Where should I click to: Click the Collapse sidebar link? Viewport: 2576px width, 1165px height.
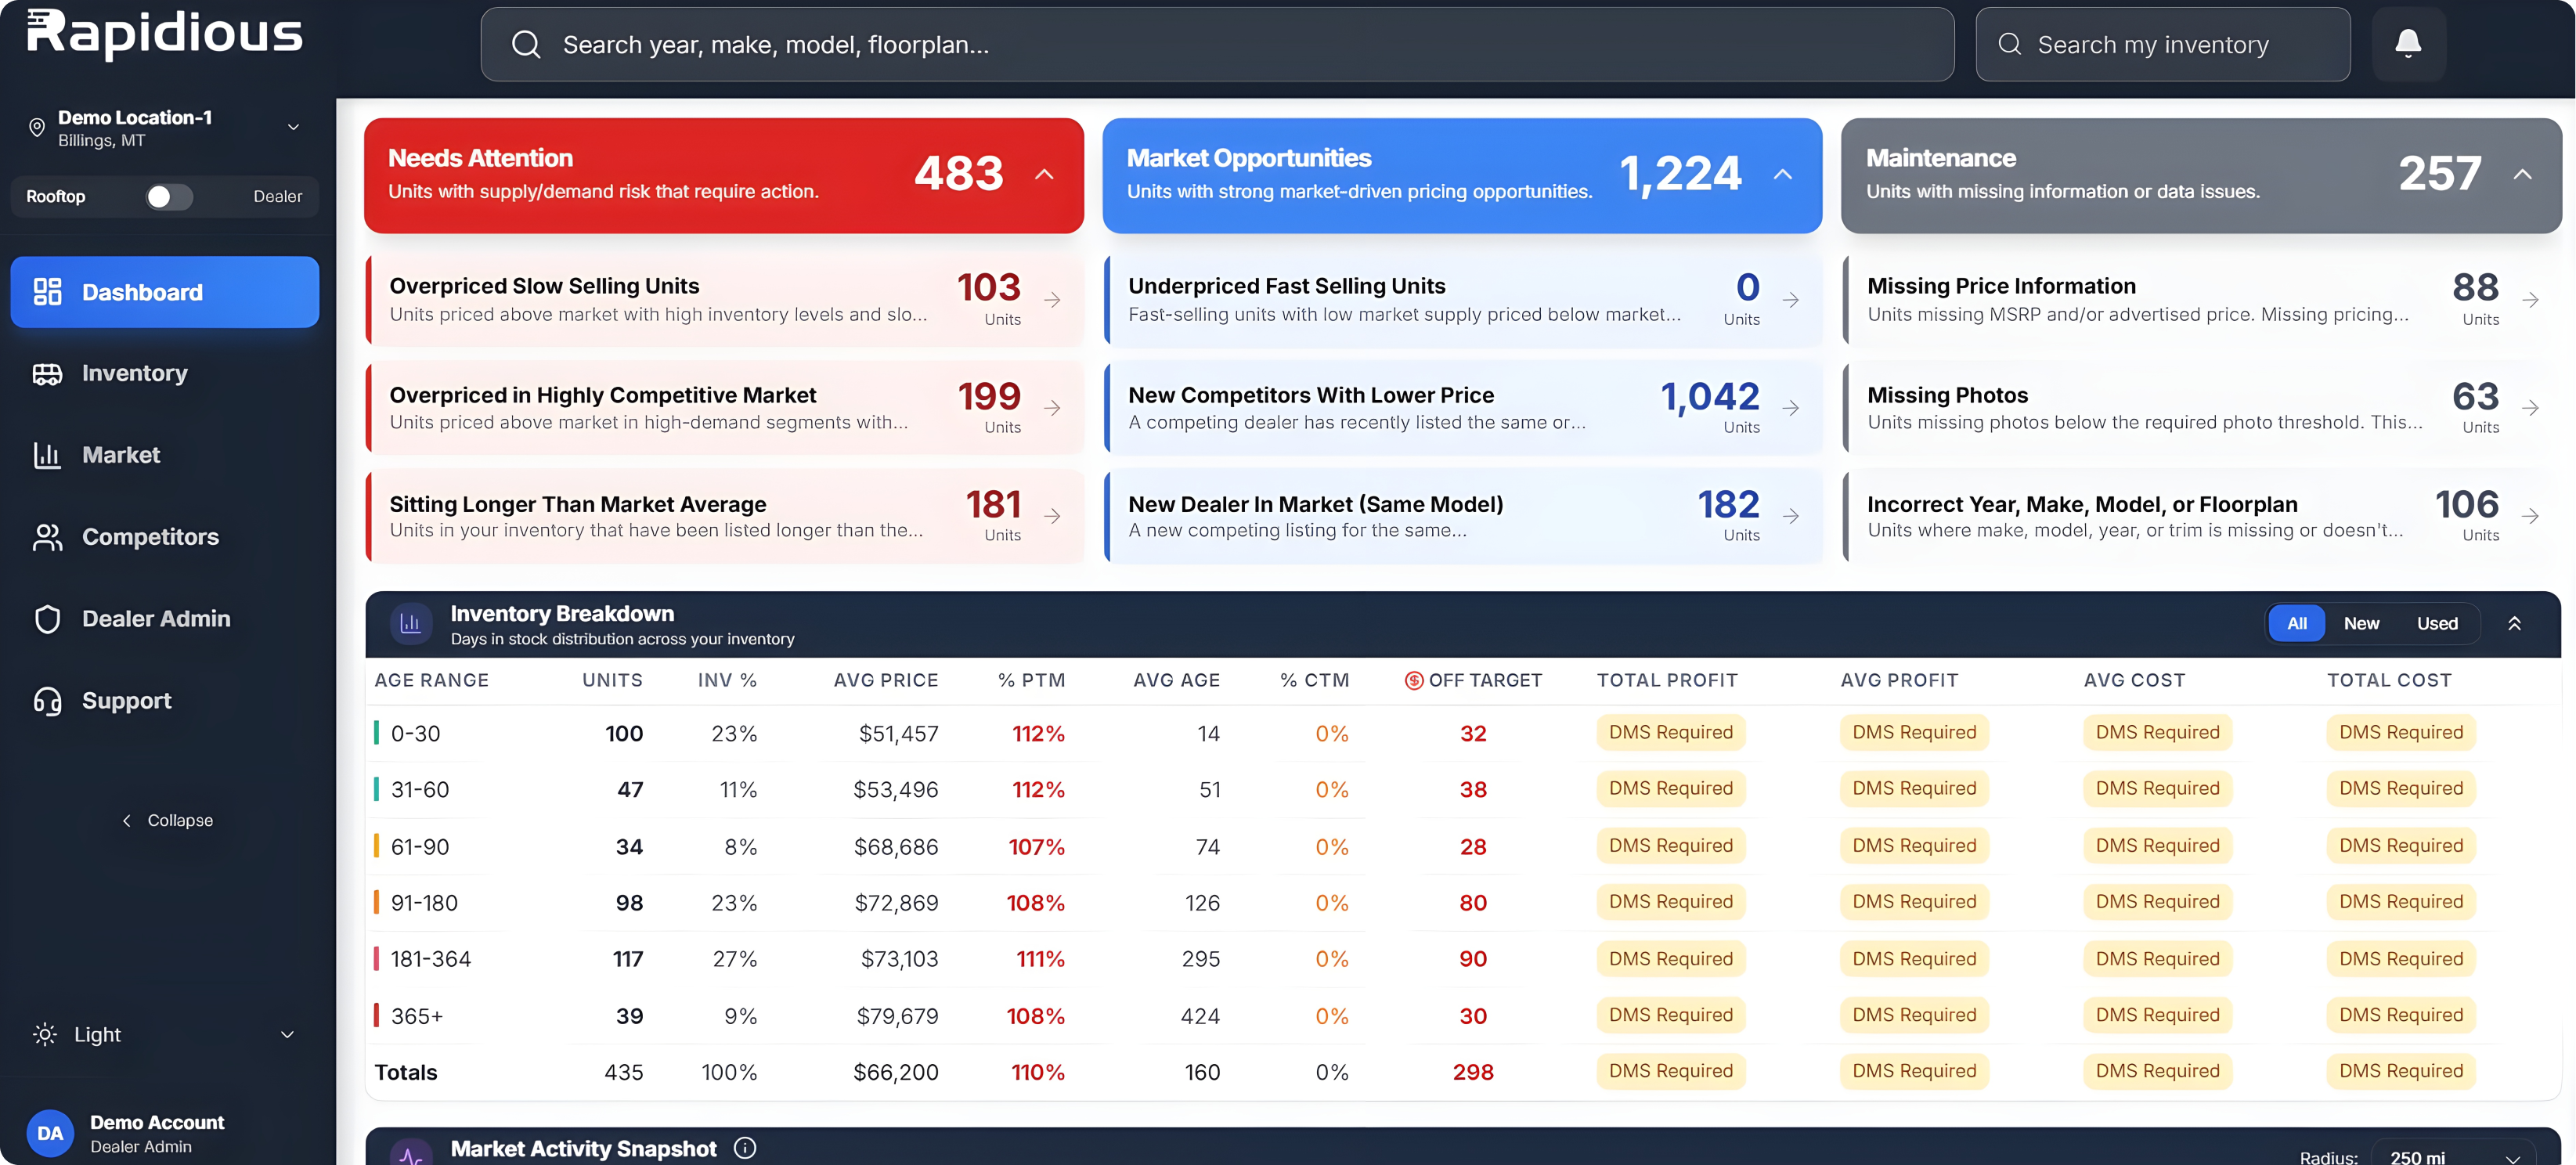click(x=167, y=820)
